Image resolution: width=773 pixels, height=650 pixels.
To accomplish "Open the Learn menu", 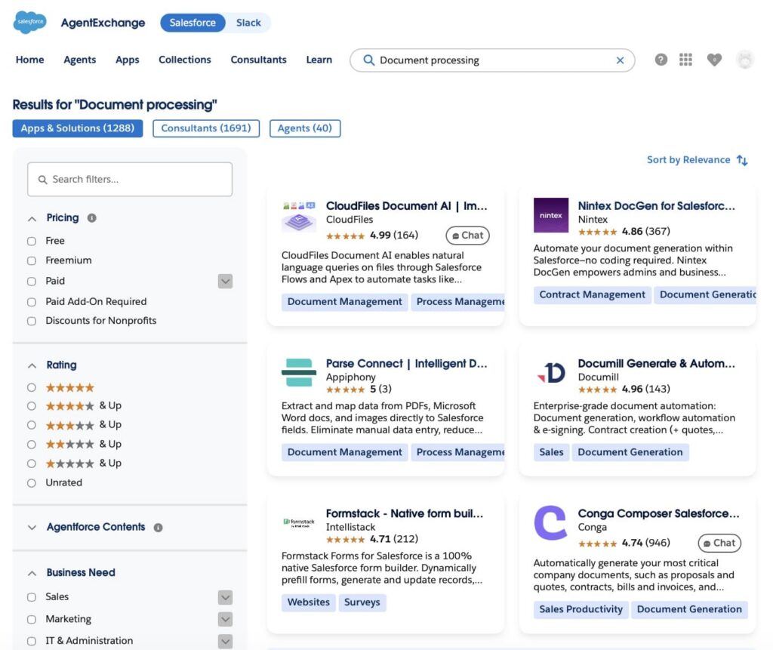I will point(319,60).
